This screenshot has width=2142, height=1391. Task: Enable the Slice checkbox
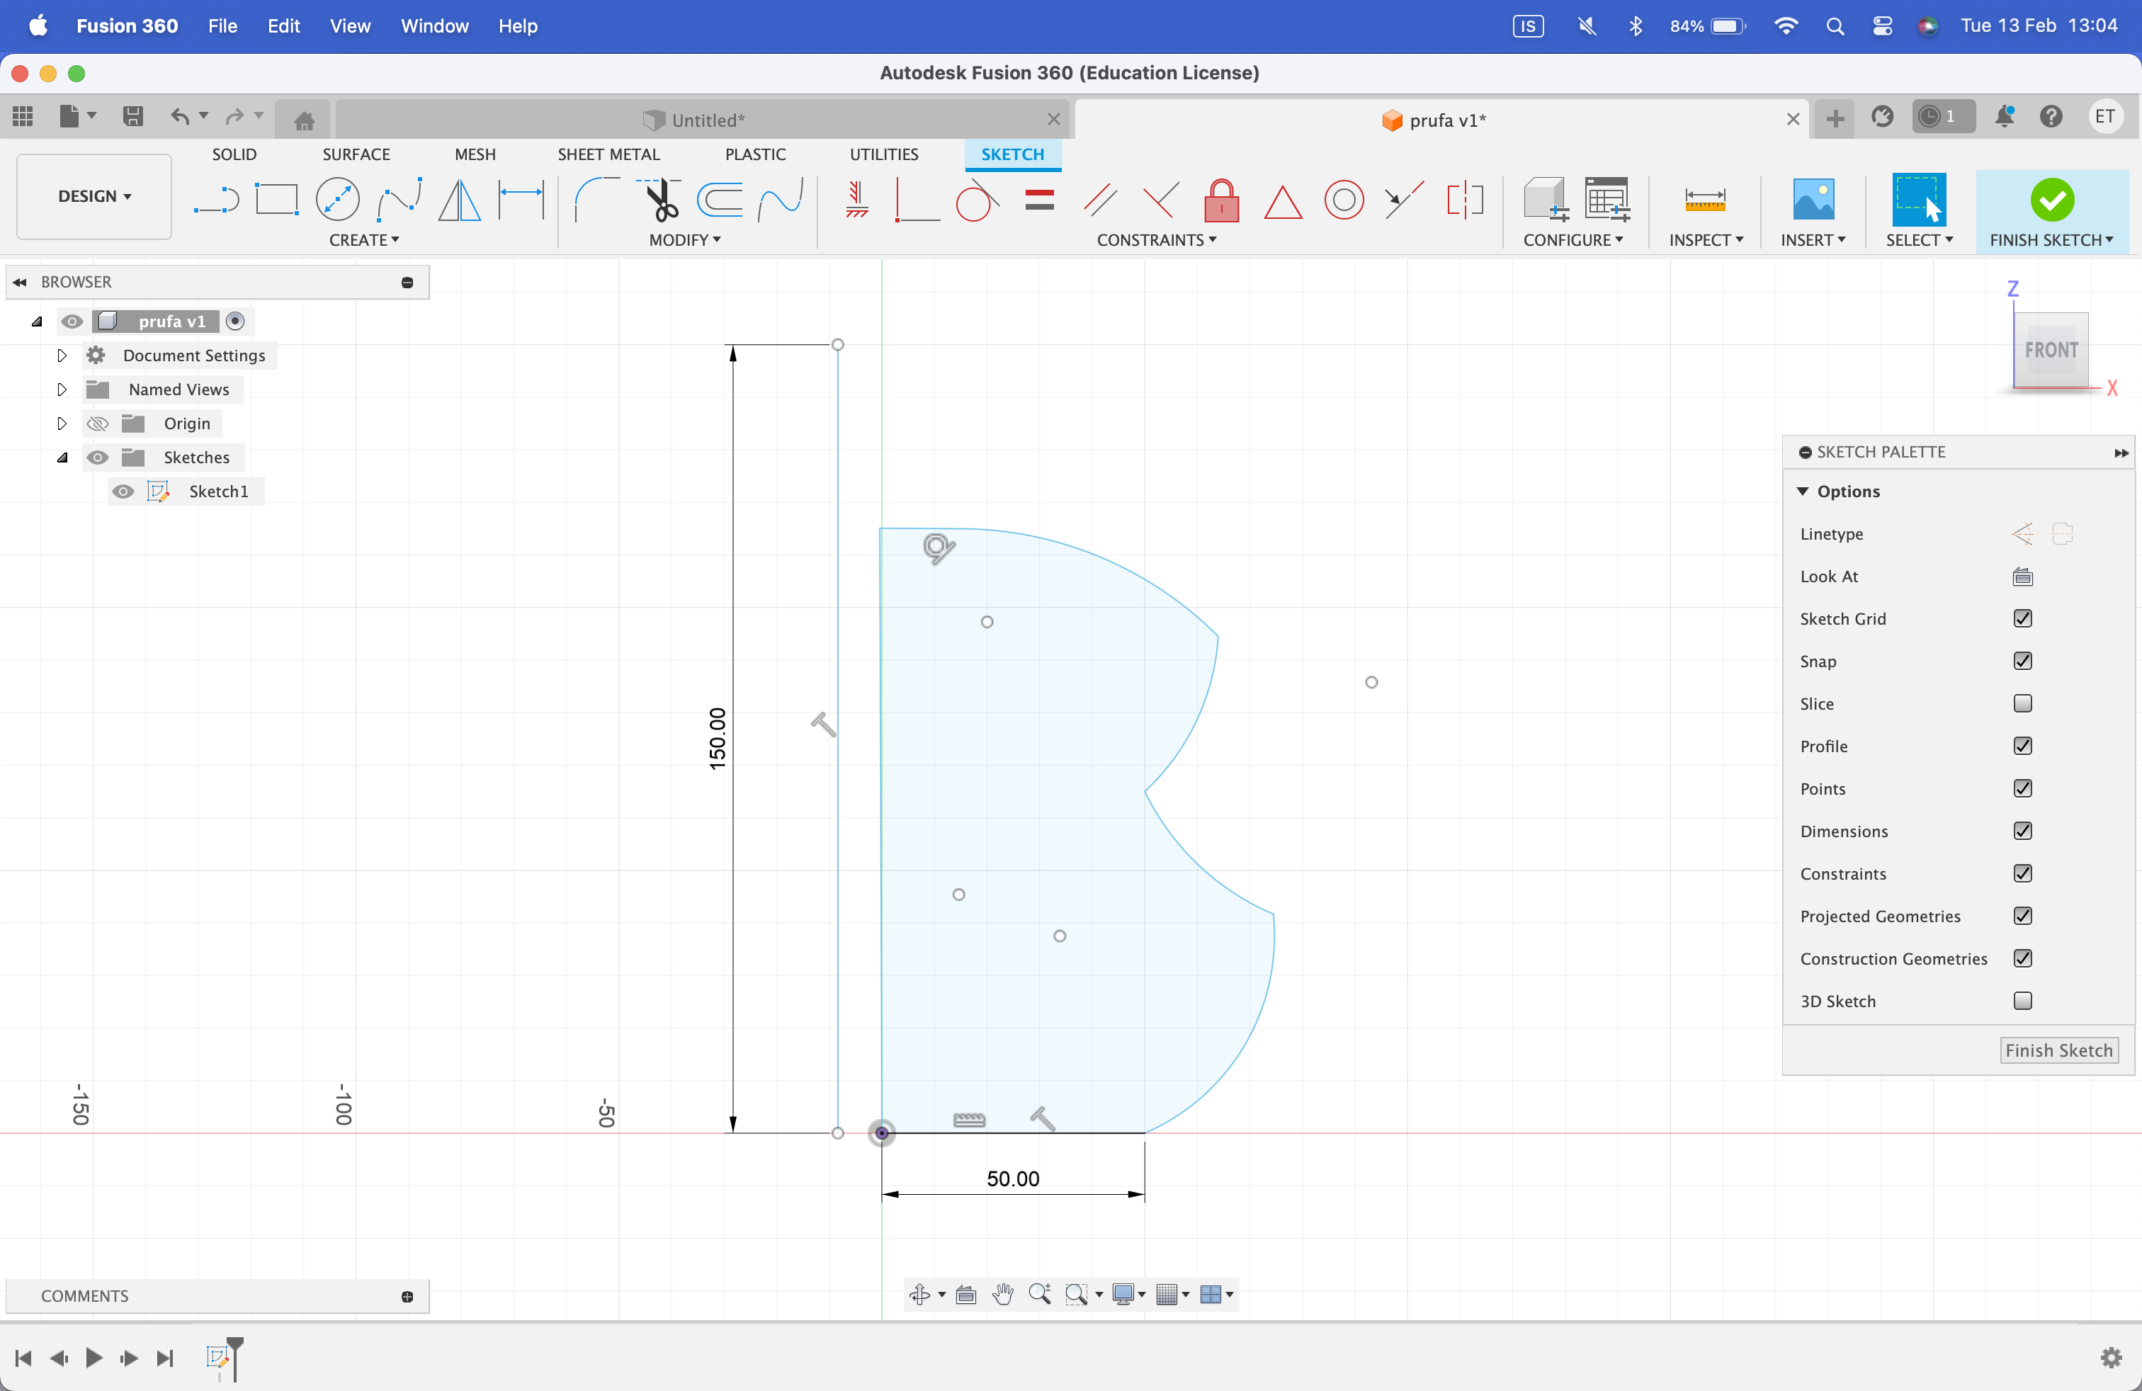pyautogui.click(x=2022, y=703)
